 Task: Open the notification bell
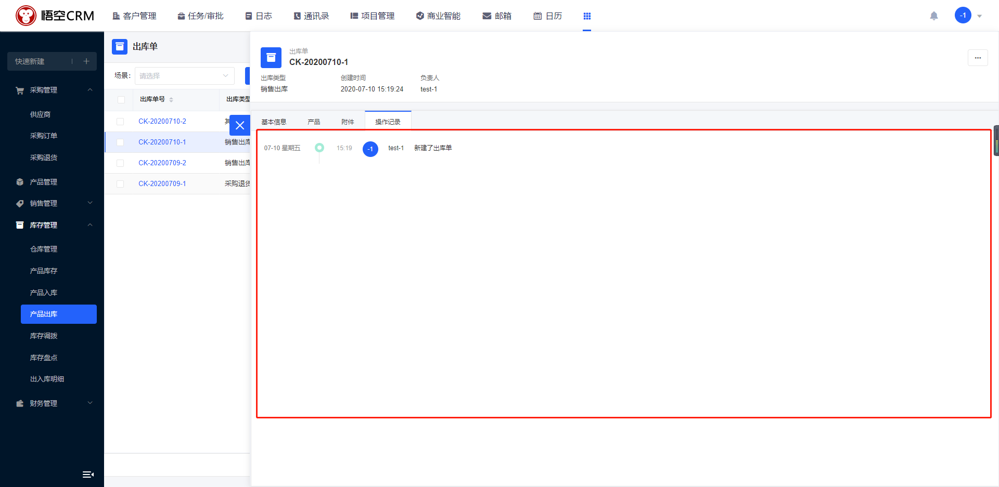coord(934,16)
